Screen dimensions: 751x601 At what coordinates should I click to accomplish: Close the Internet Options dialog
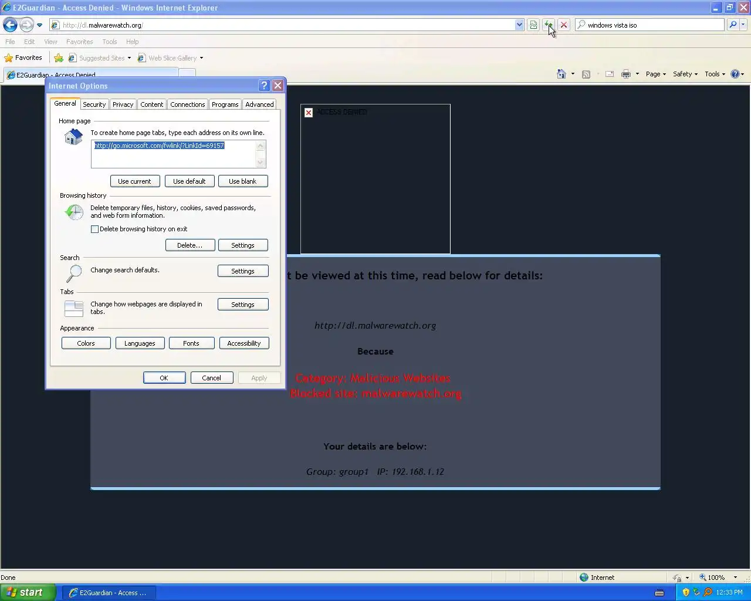coord(278,86)
